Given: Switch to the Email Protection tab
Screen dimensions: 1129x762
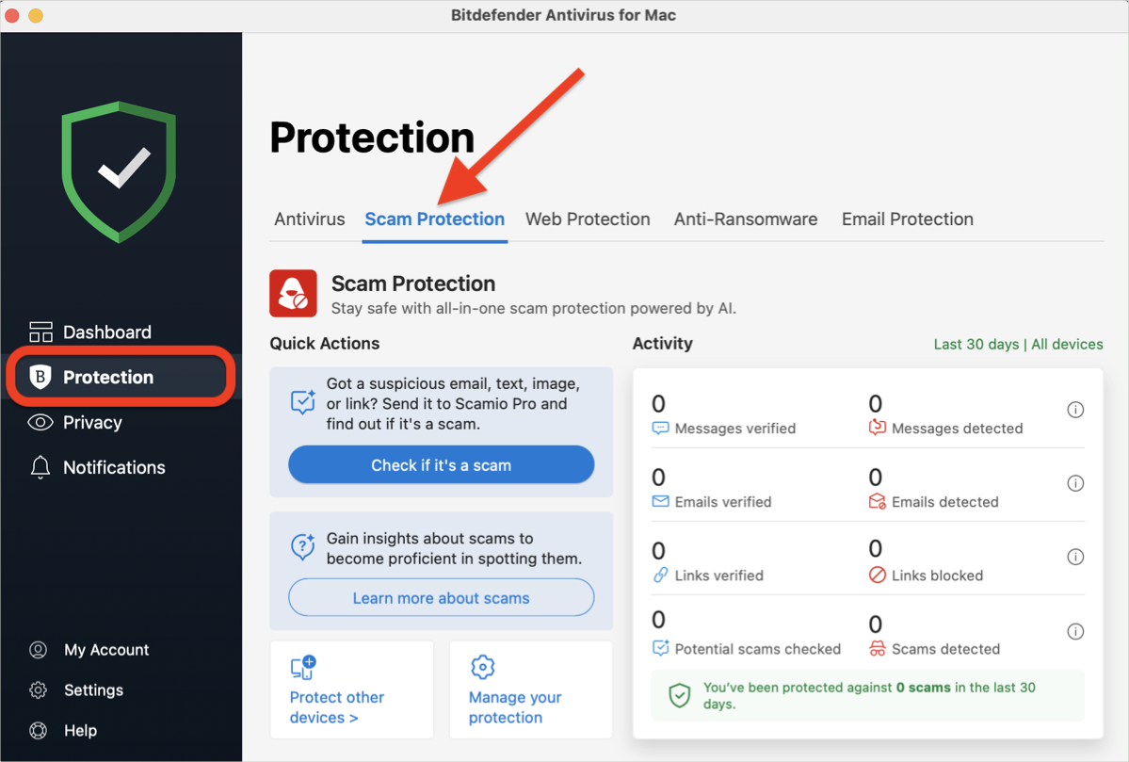Looking at the screenshot, I should (x=907, y=219).
